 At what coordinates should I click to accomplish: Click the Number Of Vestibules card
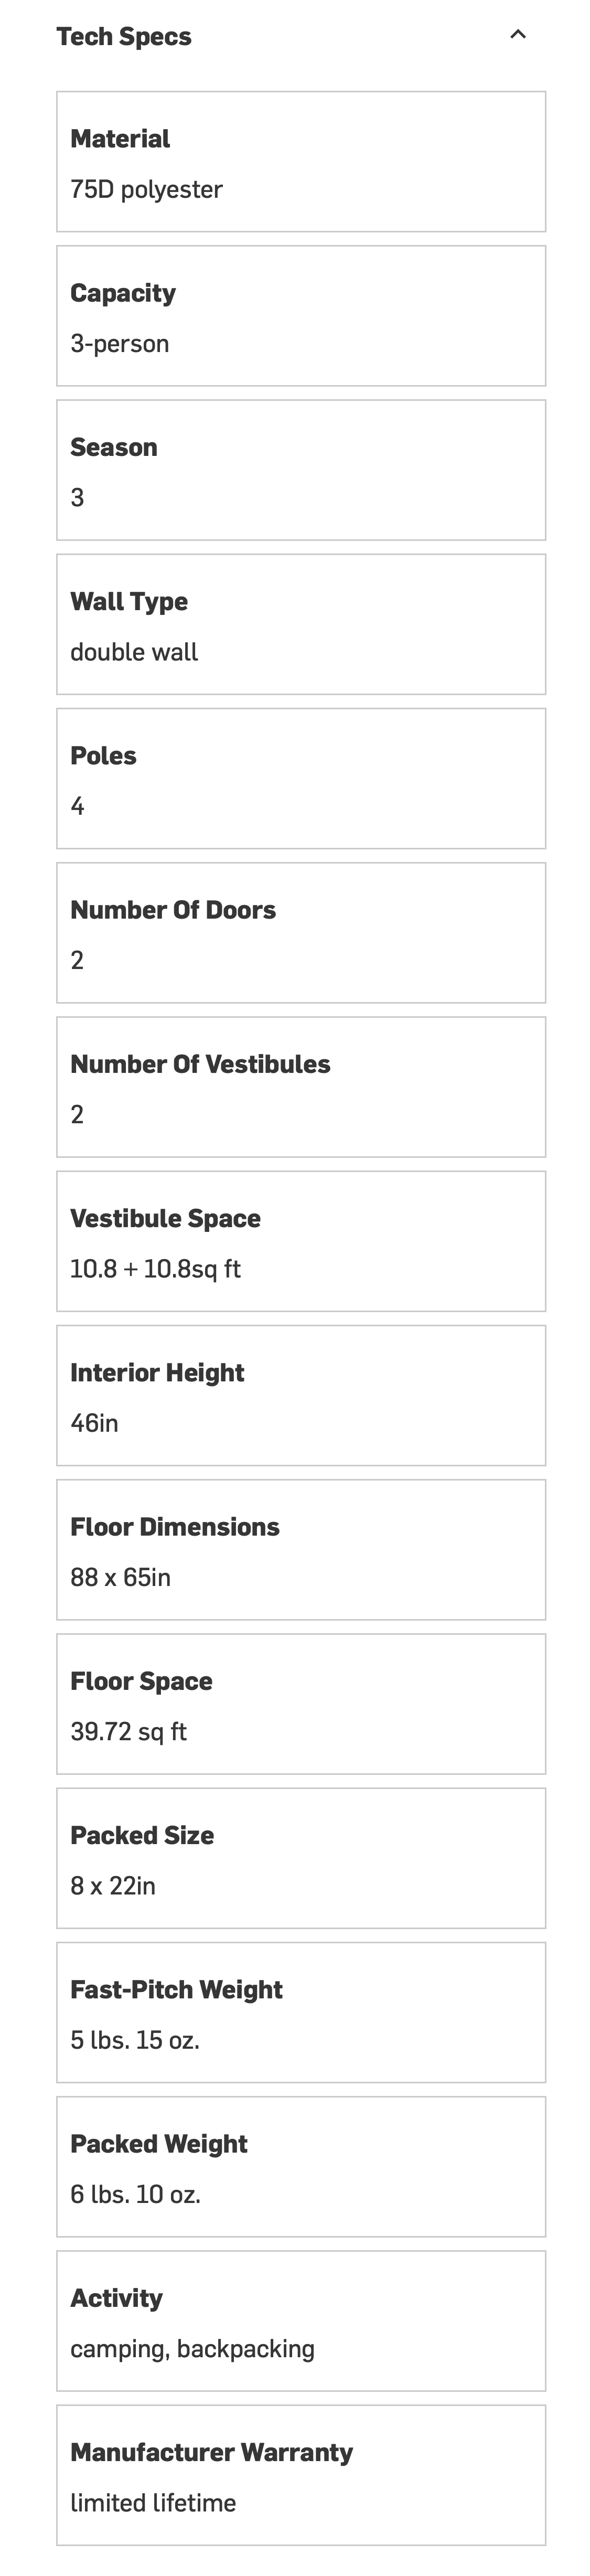(x=300, y=1086)
